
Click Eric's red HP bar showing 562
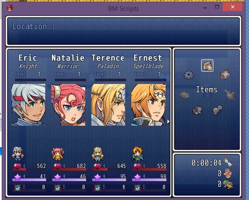pos(29,169)
